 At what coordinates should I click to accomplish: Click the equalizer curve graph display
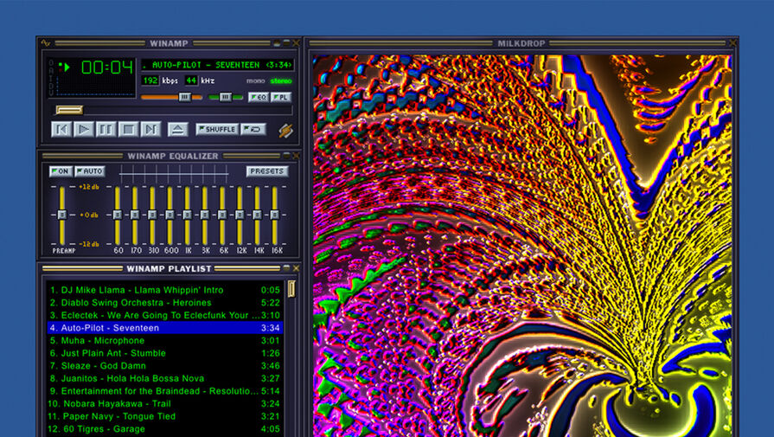(x=174, y=174)
